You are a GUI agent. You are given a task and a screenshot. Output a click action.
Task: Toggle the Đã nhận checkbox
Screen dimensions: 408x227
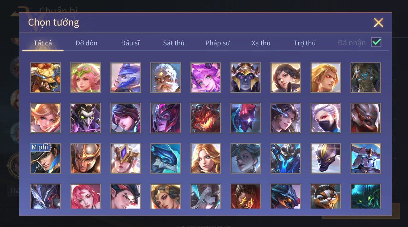tap(376, 42)
